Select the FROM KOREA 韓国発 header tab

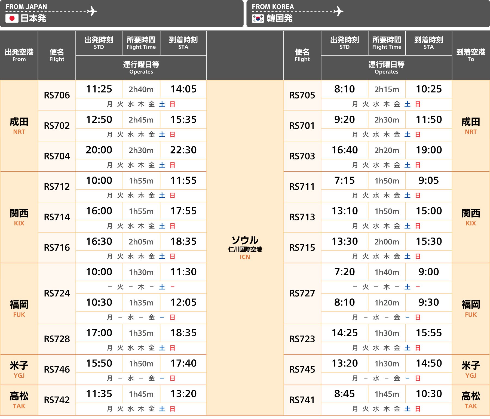click(x=368, y=13)
